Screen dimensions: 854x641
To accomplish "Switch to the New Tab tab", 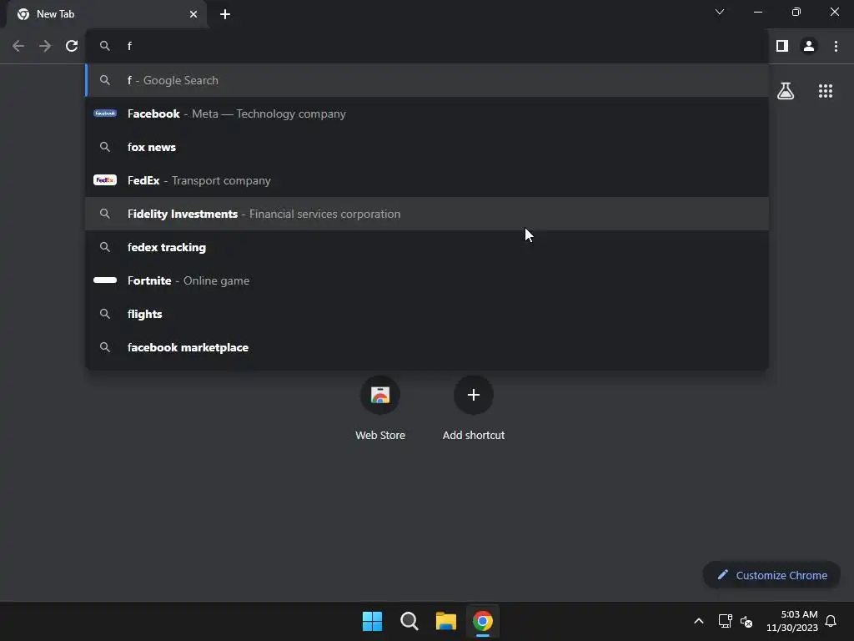I will (x=107, y=14).
